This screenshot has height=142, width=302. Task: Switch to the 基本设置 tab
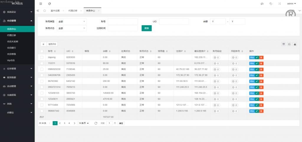pyautogui.click(x=55, y=11)
